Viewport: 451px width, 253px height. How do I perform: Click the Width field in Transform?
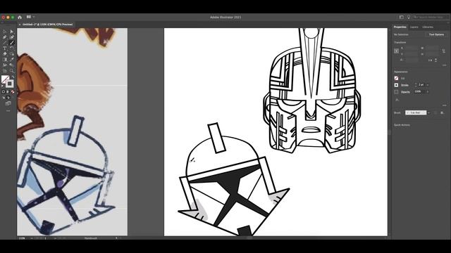(432, 48)
